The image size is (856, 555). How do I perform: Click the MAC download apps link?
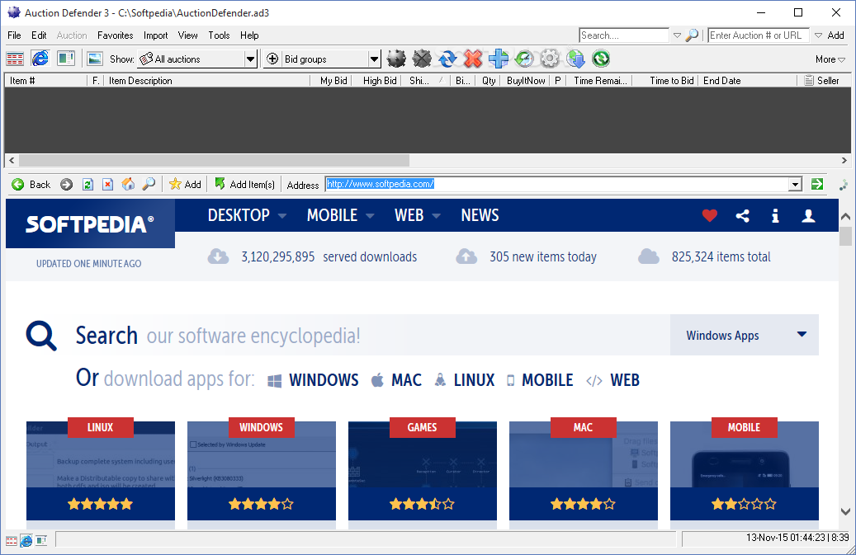click(x=396, y=380)
